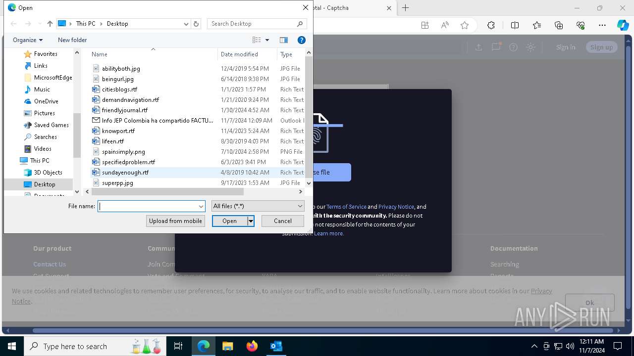Expand the address path history dropdown
634x356 pixels.
pyautogui.click(x=186, y=24)
